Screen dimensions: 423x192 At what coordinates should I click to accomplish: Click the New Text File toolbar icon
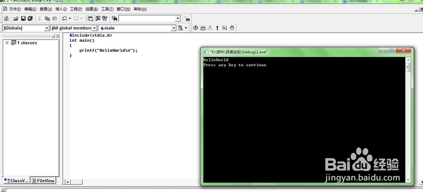tap(6, 19)
